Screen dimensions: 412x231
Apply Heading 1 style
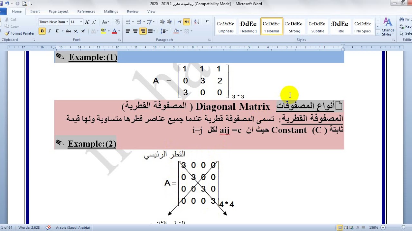pyautogui.click(x=248, y=27)
